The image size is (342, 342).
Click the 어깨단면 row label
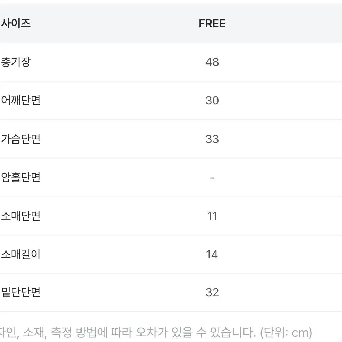[x=21, y=101]
